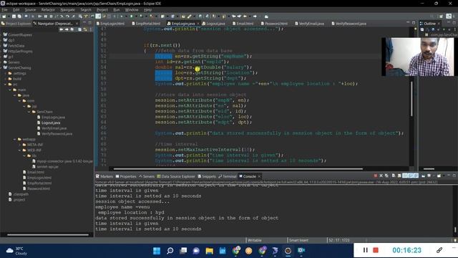This screenshot has width=458, height=258.
Task: Select Logout.java in Navigator tree
Action: point(51,123)
